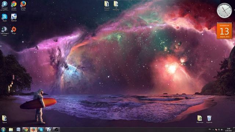This screenshot has width=235, height=132.
Task: Select the folder icon at bottom-left desktop
Action: 4,119
